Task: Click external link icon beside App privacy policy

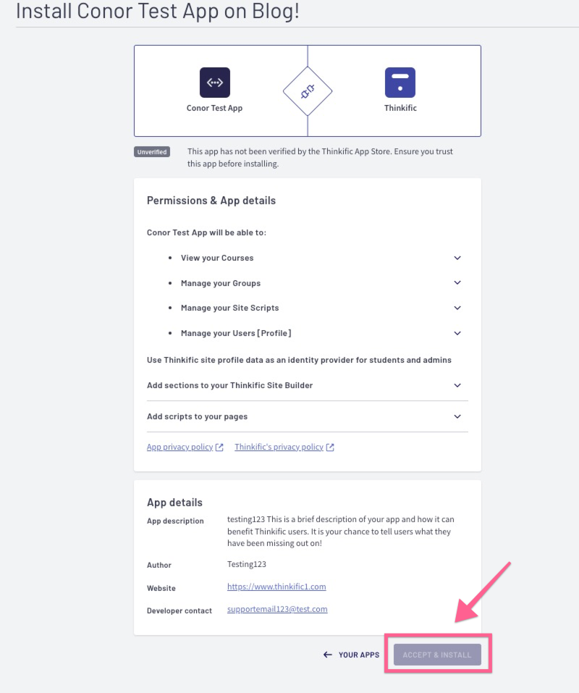Action: coord(219,448)
